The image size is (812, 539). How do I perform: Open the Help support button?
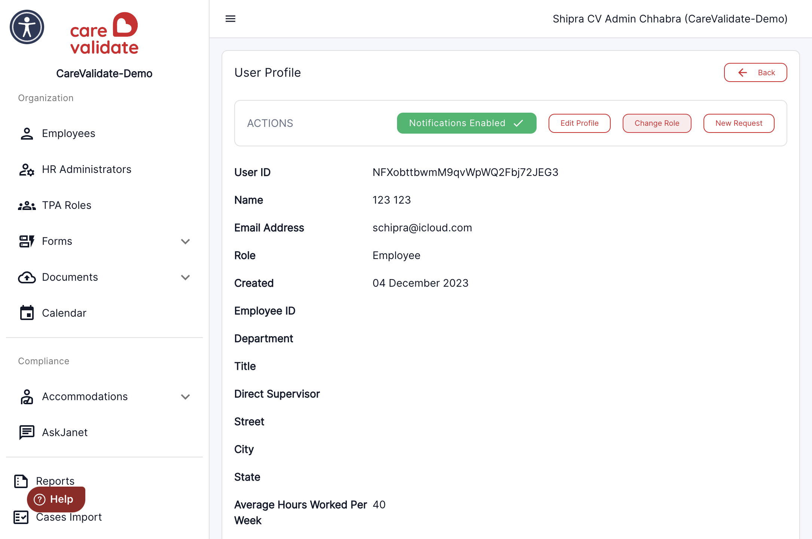tap(56, 499)
